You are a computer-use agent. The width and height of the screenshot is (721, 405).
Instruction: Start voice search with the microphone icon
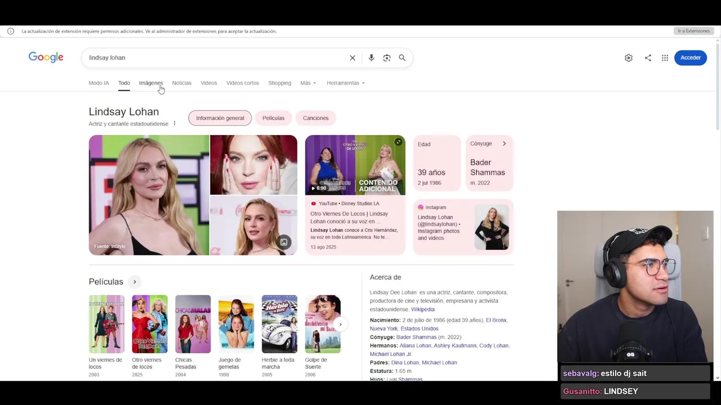point(371,58)
